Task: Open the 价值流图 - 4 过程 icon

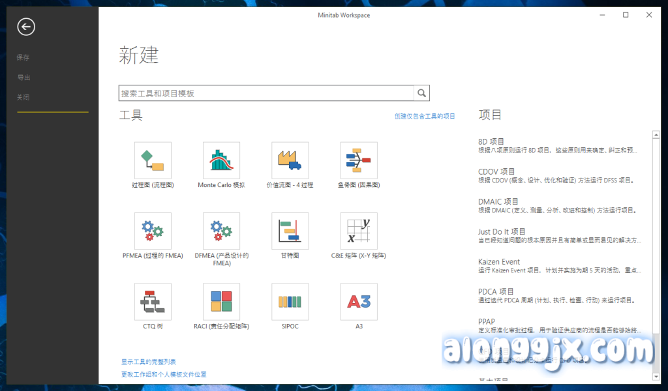Action: click(290, 160)
